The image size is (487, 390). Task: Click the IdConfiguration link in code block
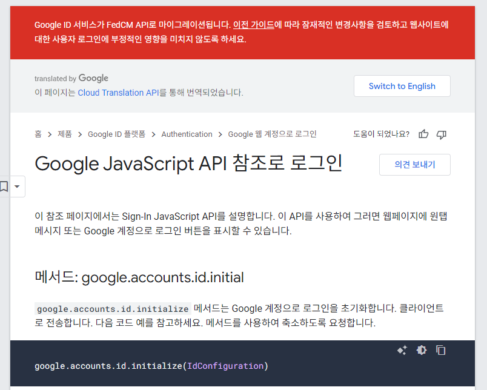[x=225, y=366]
